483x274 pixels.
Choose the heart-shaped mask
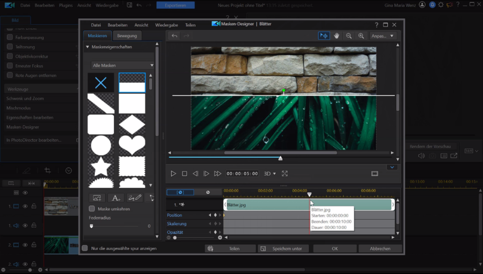(x=132, y=146)
